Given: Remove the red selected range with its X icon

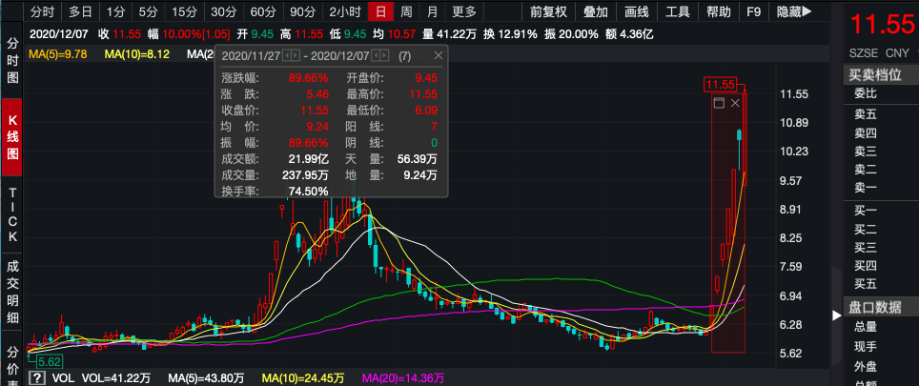Looking at the screenshot, I should point(736,104).
